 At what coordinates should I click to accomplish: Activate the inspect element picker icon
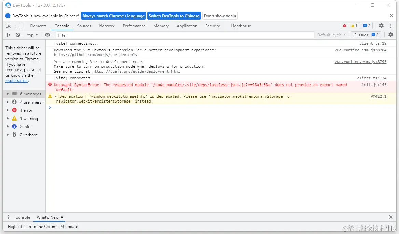click(x=9, y=26)
